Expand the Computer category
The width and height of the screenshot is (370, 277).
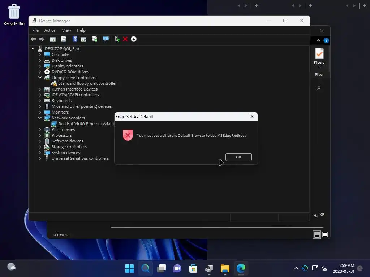tap(40, 55)
